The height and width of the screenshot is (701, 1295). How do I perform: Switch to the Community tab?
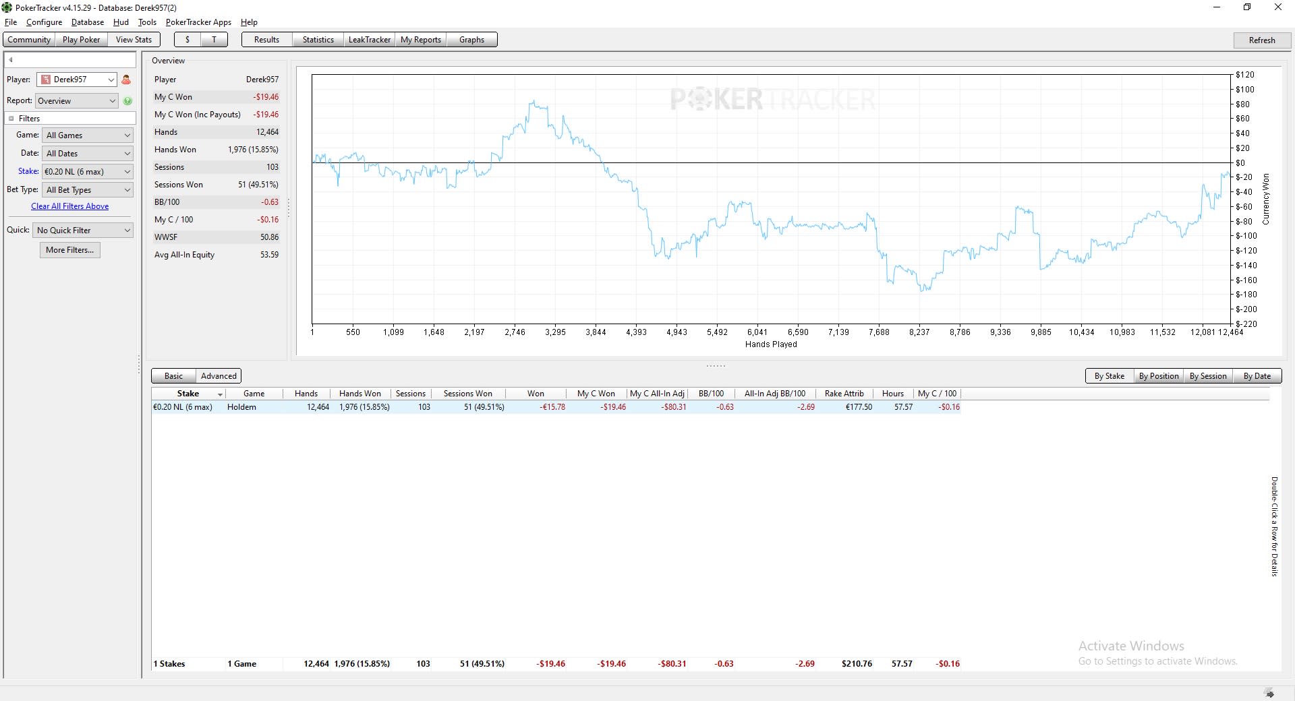(x=29, y=40)
